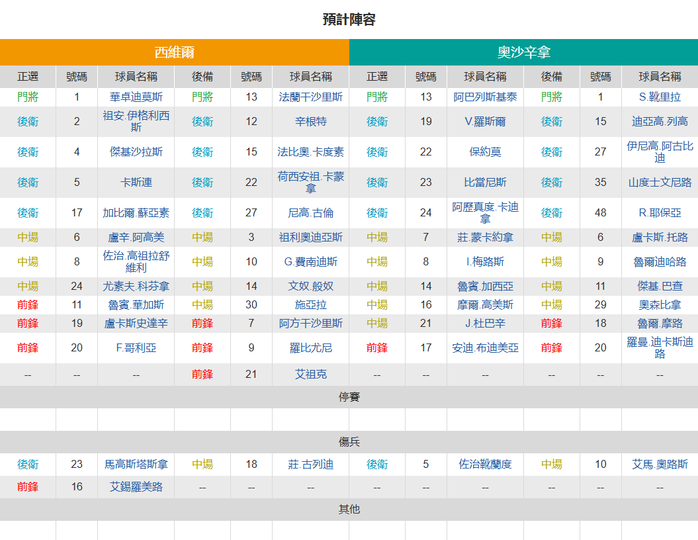698x540 pixels.
Task: Click on V.羅斯爾
Action: [485, 122]
